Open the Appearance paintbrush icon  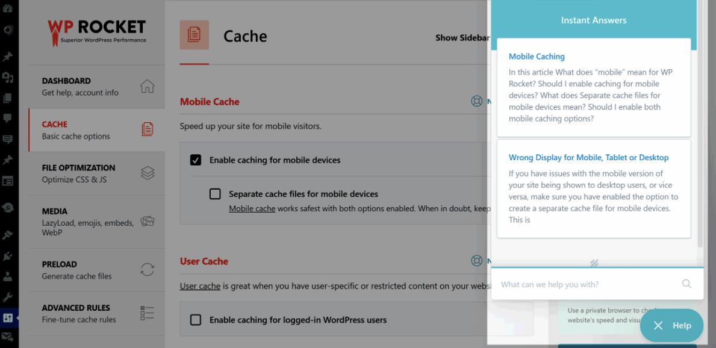point(7,235)
